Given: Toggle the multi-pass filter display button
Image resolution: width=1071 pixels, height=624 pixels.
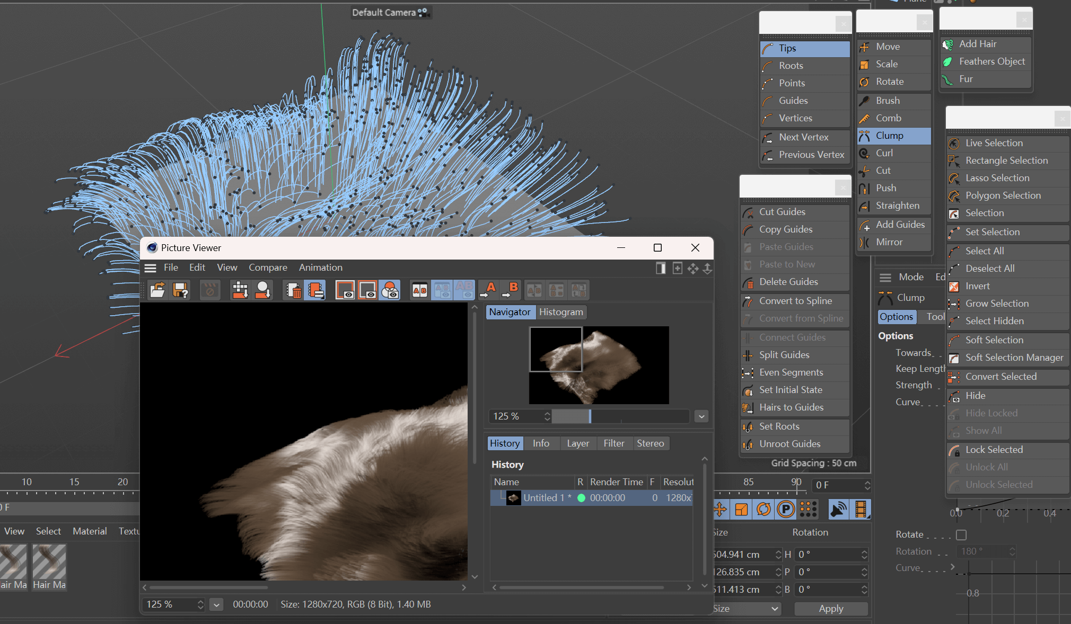Looking at the screenshot, I should tap(390, 290).
